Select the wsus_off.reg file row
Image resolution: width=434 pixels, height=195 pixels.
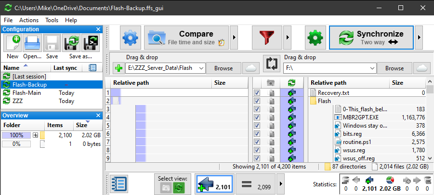[367, 158]
